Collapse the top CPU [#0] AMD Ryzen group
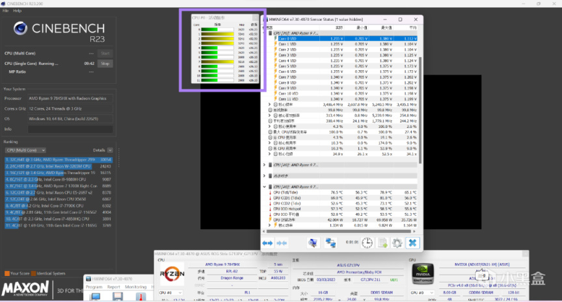This screenshot has width=562, height=302. pyautogui.click(x=265, y=33)
